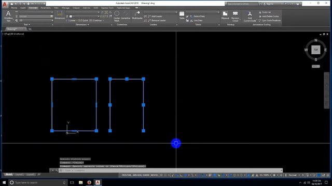Switch to the Layout1 tab
The width and height of the screenshot is (332, 186).
(x=19, y=175)
